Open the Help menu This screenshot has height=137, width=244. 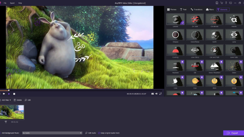point(20,3)
